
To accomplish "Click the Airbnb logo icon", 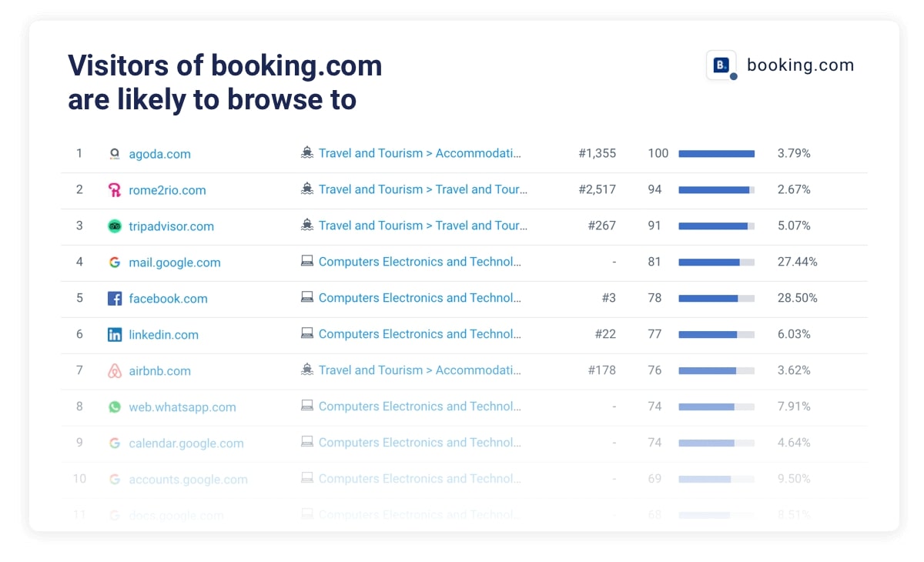I will (x=114, y=370).
